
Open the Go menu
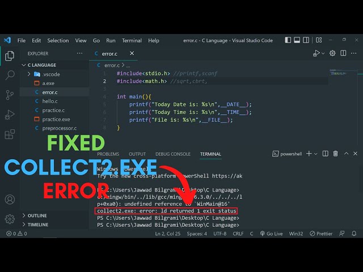pos(96,40)
